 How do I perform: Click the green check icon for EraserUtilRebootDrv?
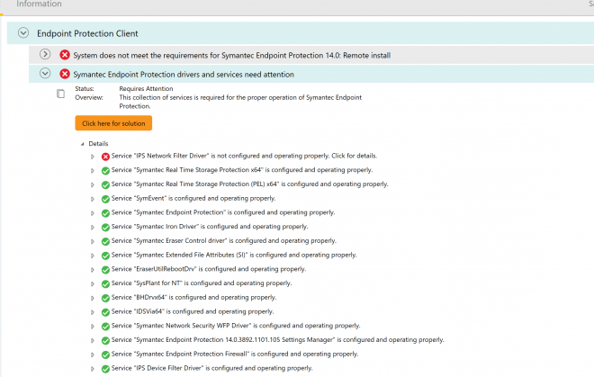(105, 270)
